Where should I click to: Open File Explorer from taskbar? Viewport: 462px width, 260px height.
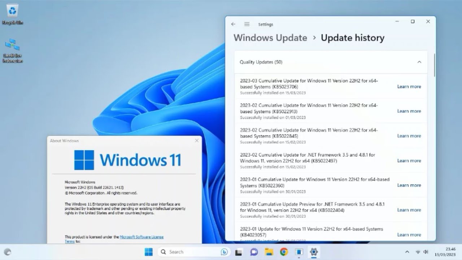pyautogui.click(x=269, y=252)
